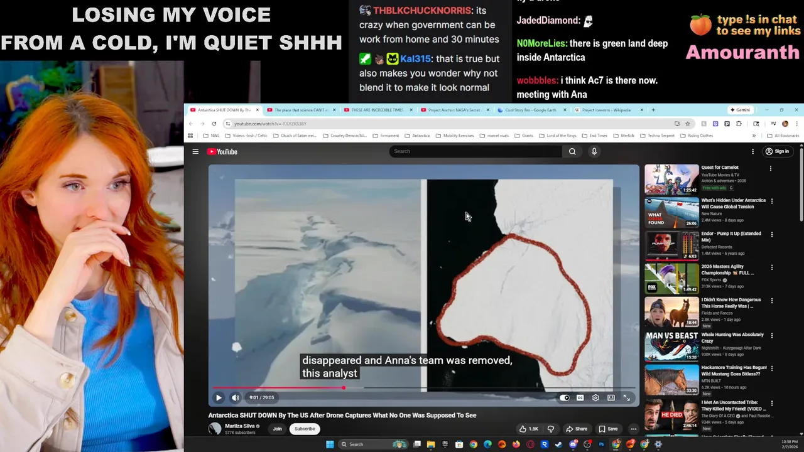Open Gemini button in Chrome title bar
Image resolution: width=804 pixels, height=452 pixels.
coord(740,110)
